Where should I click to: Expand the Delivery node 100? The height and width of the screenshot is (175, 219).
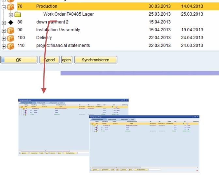click(4, 39)
